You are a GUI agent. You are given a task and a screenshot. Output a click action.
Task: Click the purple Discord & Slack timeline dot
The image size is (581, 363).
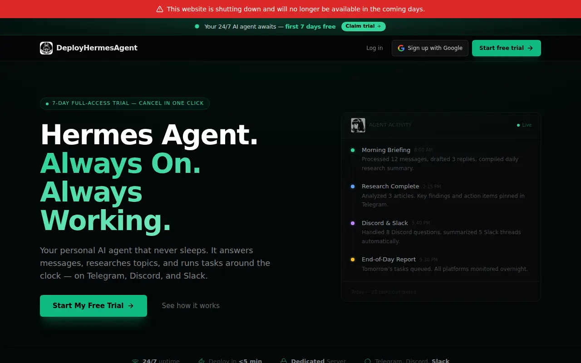(353, 223)
